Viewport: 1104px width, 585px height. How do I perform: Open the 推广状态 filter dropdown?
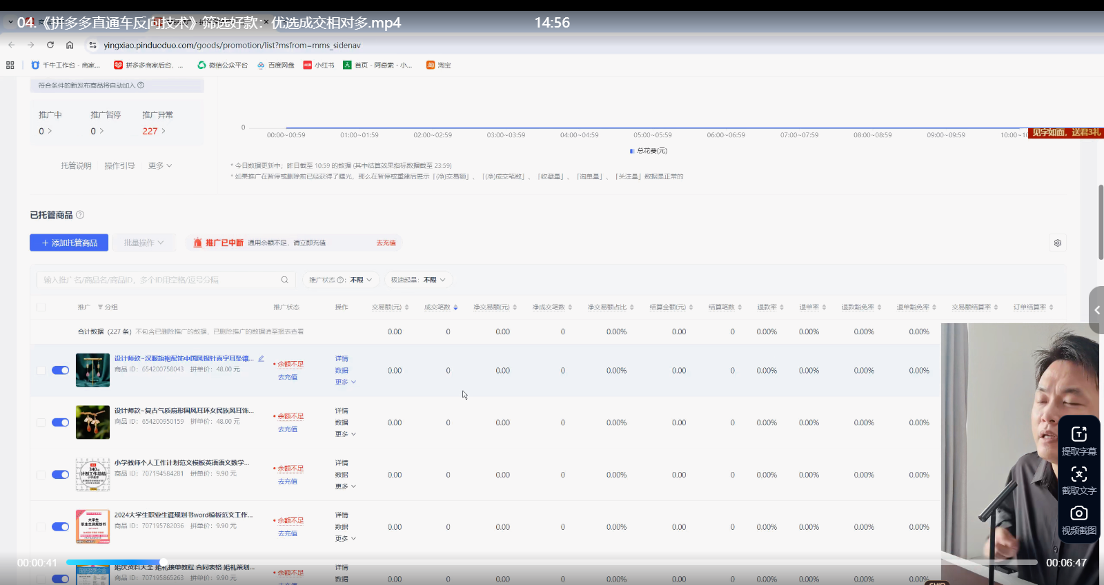341,280
